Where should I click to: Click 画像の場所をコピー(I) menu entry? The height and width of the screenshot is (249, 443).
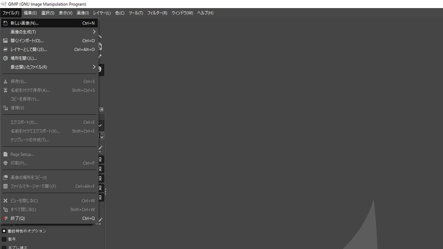(49, 177)
